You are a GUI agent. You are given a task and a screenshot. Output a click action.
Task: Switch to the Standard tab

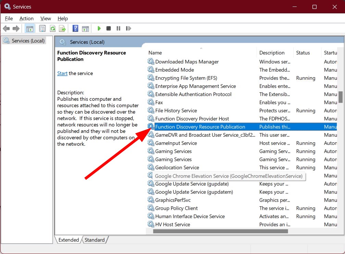click(x=95, y=240)
